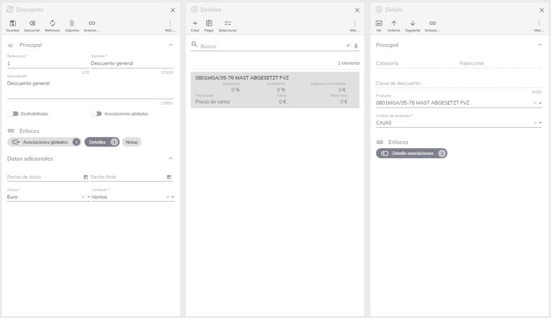
Task: Open the Notas link chip
Action: pyautogui.click(x=132, y=142)
